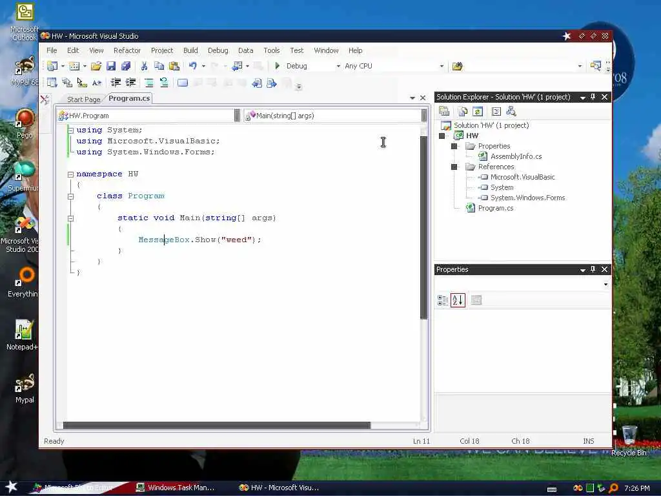Click the Display Quick Info icon
This screenshot has height=496, width=661.
tap(82, 83)
